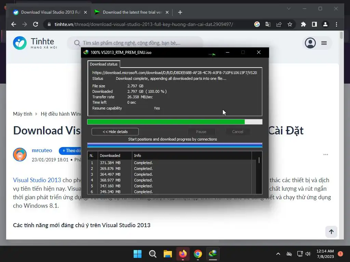This screenshot has height=262, width=350.
Task: Open Chrome from the taskbar
Action: (198, 254)
